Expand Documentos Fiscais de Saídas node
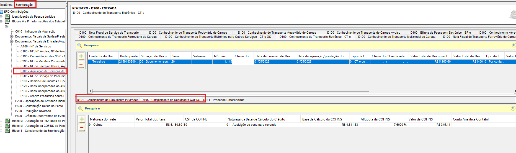The height and width of the screenshot is (153, 516). point(12,36)
